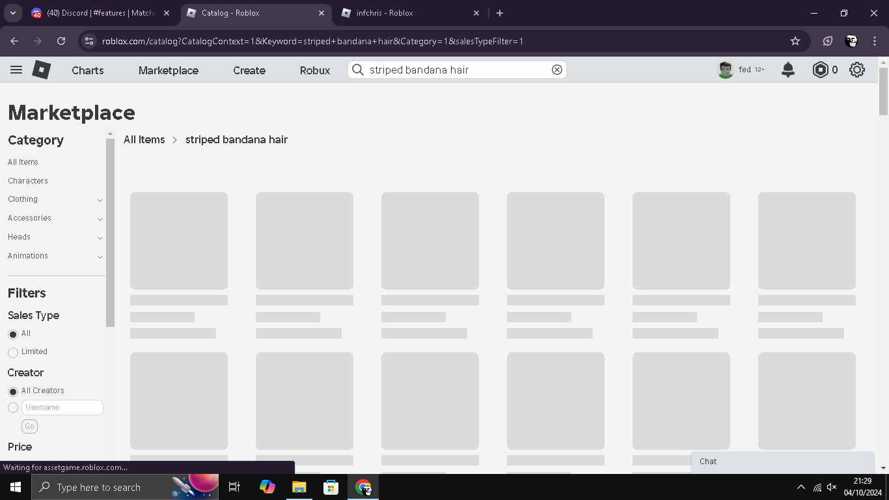Click the page scrollbar up arrow
Image resolution: width=889 pixels, height=500 pixels.
click(x=883, y=62)
